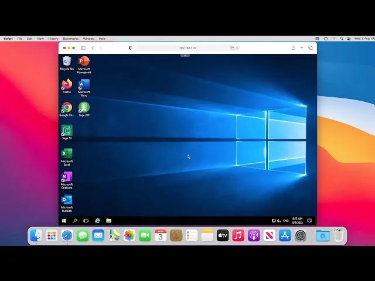Open the Microsoft OneNote desktop shortcut
Viewport: 375px width, 281px height.
[x=67, y=177]
